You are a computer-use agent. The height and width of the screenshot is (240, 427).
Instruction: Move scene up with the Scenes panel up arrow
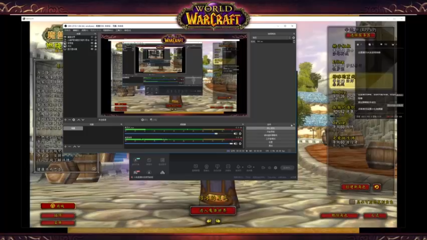(x=75, y=146)
